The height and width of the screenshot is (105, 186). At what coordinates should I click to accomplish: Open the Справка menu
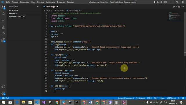click(x=70, y=2)
